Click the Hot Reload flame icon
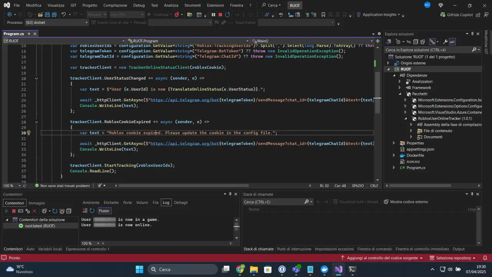Screen dimensions: 492x277 pos(176,15)
